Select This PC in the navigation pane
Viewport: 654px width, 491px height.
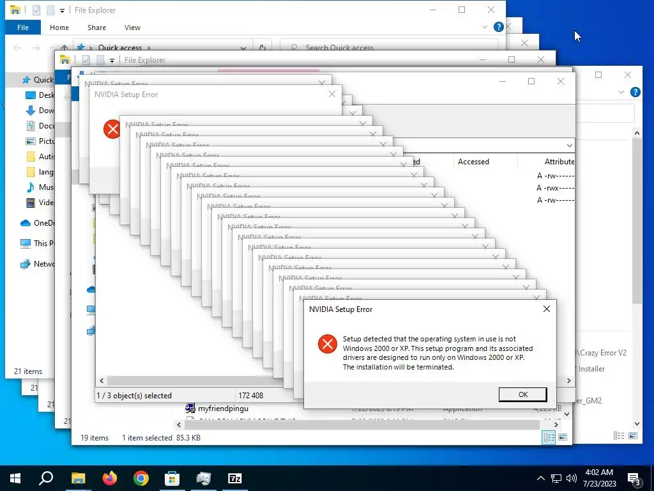[x=37, y=243]
